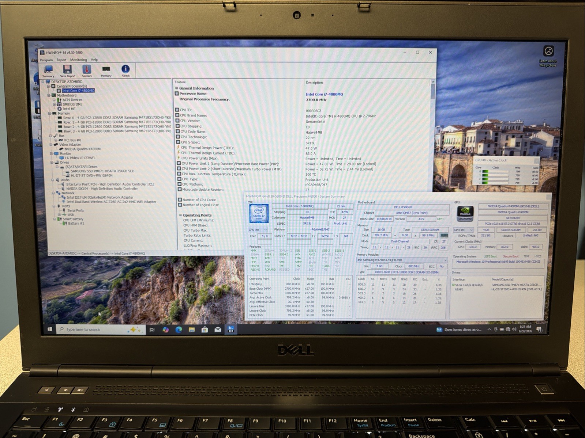Click core 2 usage bar in Active Clock
The image size is (585, 438).
(x=495, y=179)
